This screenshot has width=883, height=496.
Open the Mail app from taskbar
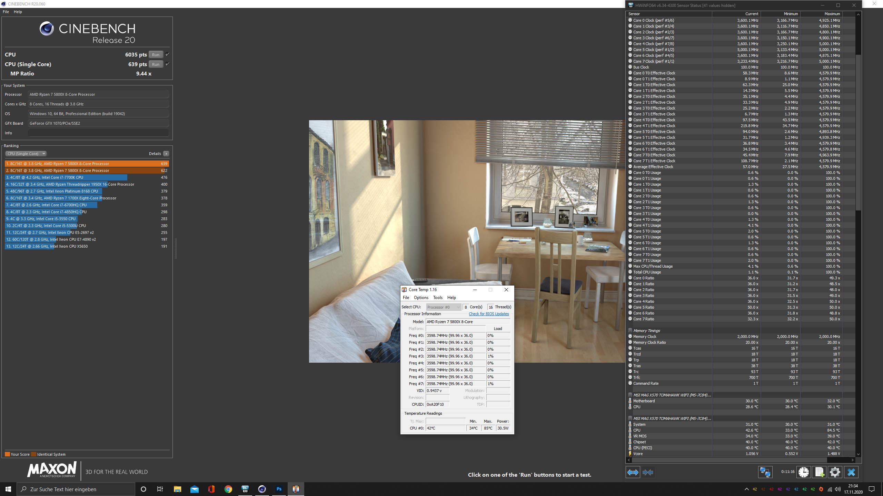pyautogui.click(x=195, y=489)
